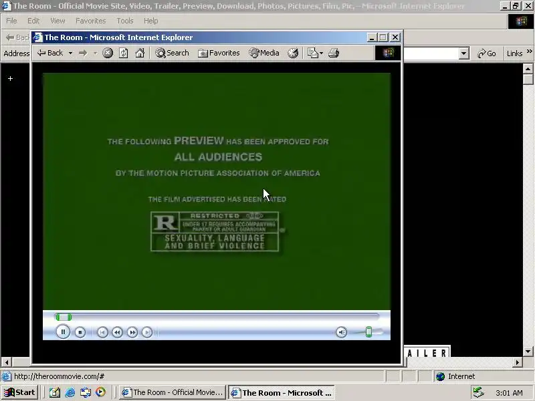Viewport: 535px width, 401px height.
Task: Click the Go button
Action: [x=487, y=53]
